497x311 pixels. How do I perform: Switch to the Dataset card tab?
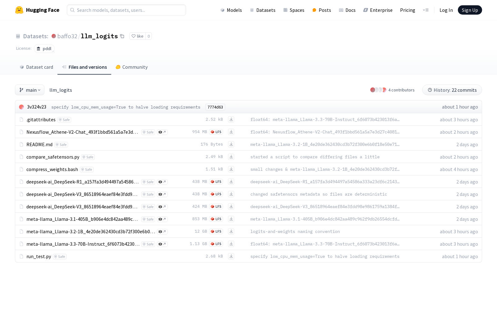[36, 67]
